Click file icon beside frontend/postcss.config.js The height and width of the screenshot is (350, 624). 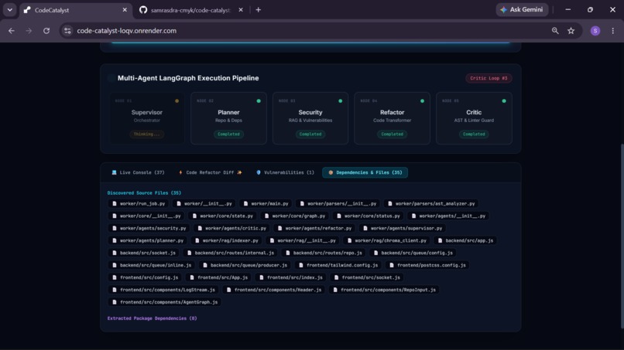click(x=392, y=265)
